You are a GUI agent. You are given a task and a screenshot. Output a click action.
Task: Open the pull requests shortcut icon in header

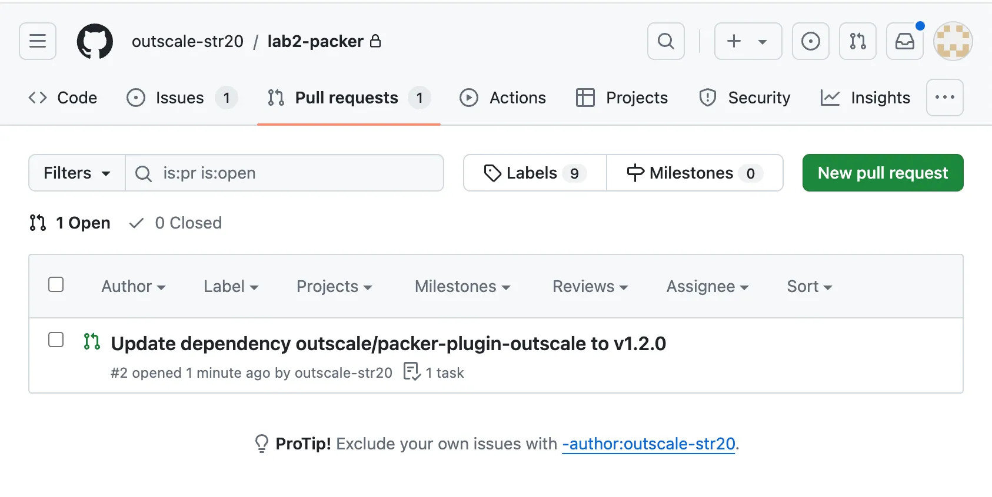(857, 41)
